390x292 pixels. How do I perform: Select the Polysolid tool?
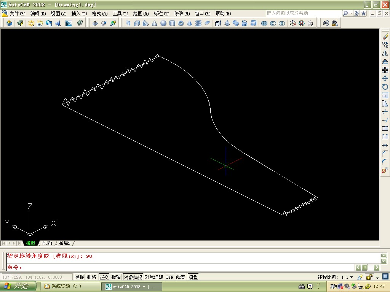(128, 23)
